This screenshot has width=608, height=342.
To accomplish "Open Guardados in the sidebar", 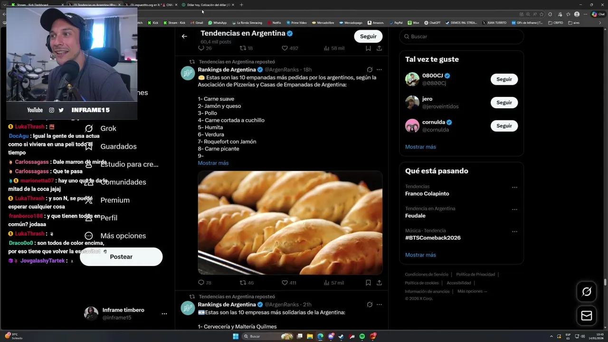I will (110, 146).
